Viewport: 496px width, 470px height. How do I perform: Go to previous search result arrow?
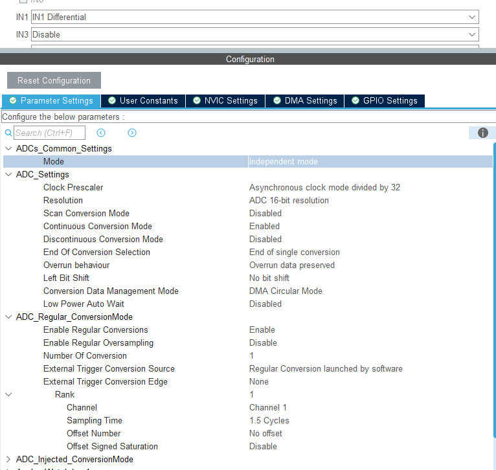(x=101, y=133)
